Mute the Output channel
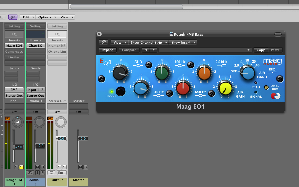The width and height of the screenshot is (299, 187). click(x=59, y=167)
